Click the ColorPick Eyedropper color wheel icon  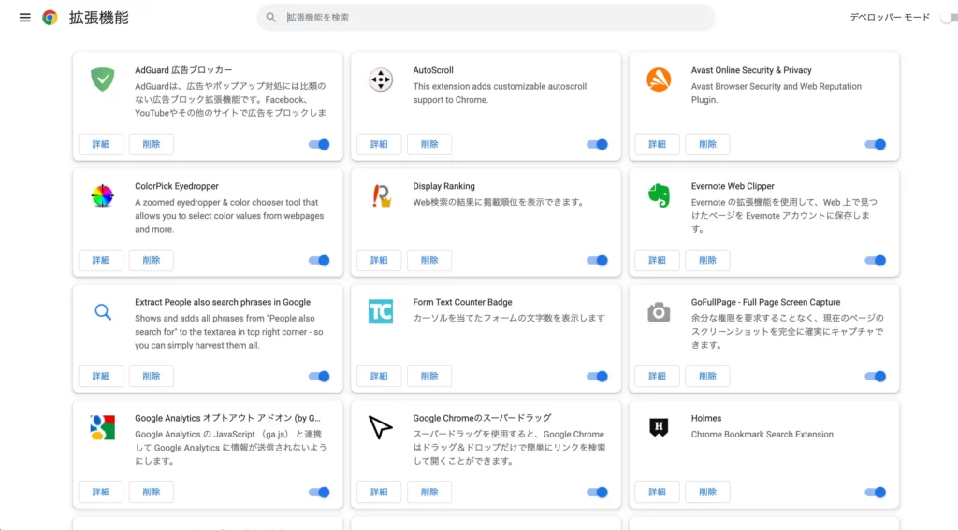(103, 195)
